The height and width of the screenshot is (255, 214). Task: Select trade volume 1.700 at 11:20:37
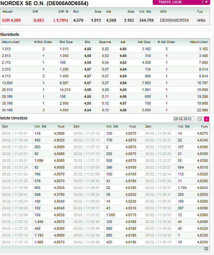(x=182, y=188)
